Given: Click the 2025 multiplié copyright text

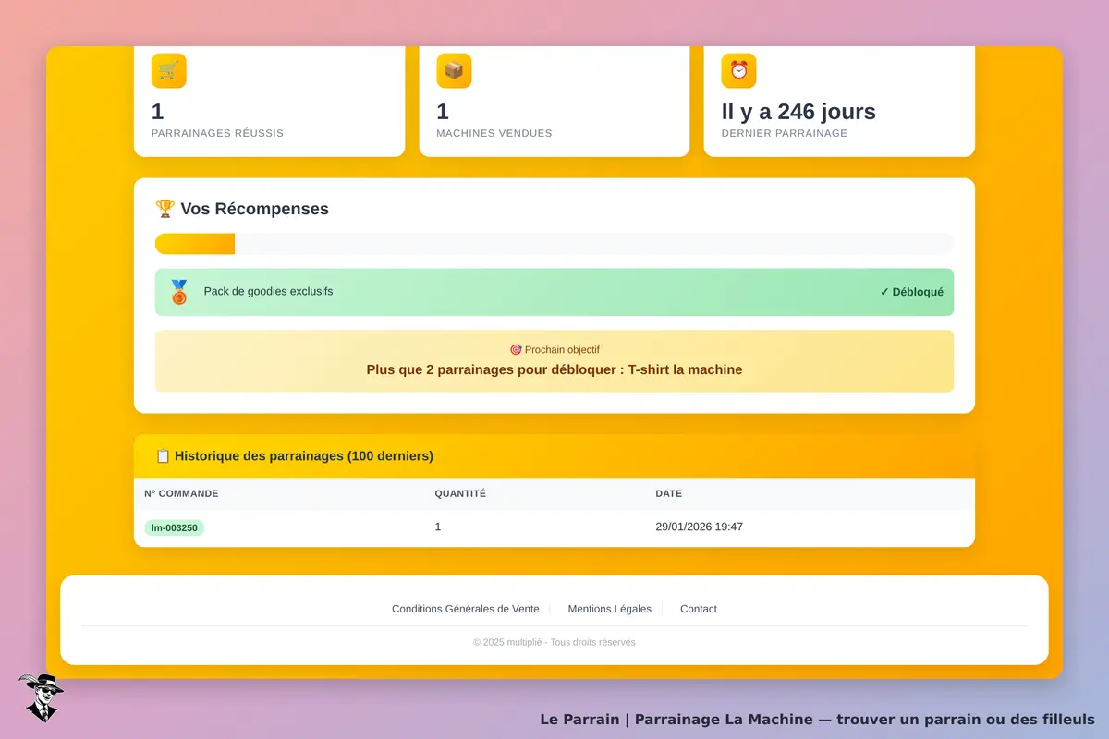Looking at the screenshot, I should (x=554, y=642).
